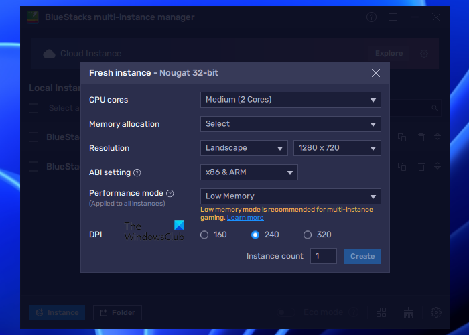Image resolution: width=469 pixels, height=335 pixels.
Task: Open the CPU cores dropdown
Action: click(290, 100)
